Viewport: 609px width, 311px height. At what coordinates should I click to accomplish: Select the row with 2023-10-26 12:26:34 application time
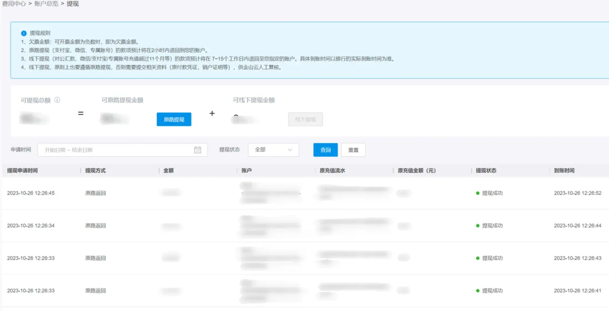pyautogui.click(x=31, y=226)
